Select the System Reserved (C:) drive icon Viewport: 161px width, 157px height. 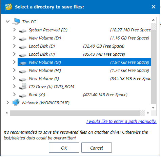pyautogui.click(x=23, y=31)
